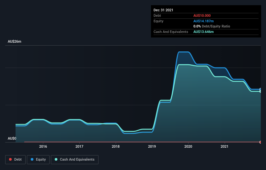Select the 2017 x-axis label
Image resolution: width=266 pixels, height=170 pixels.
tap(79, 146)
